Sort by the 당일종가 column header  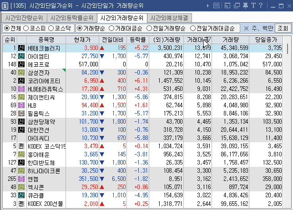(266, 40)
